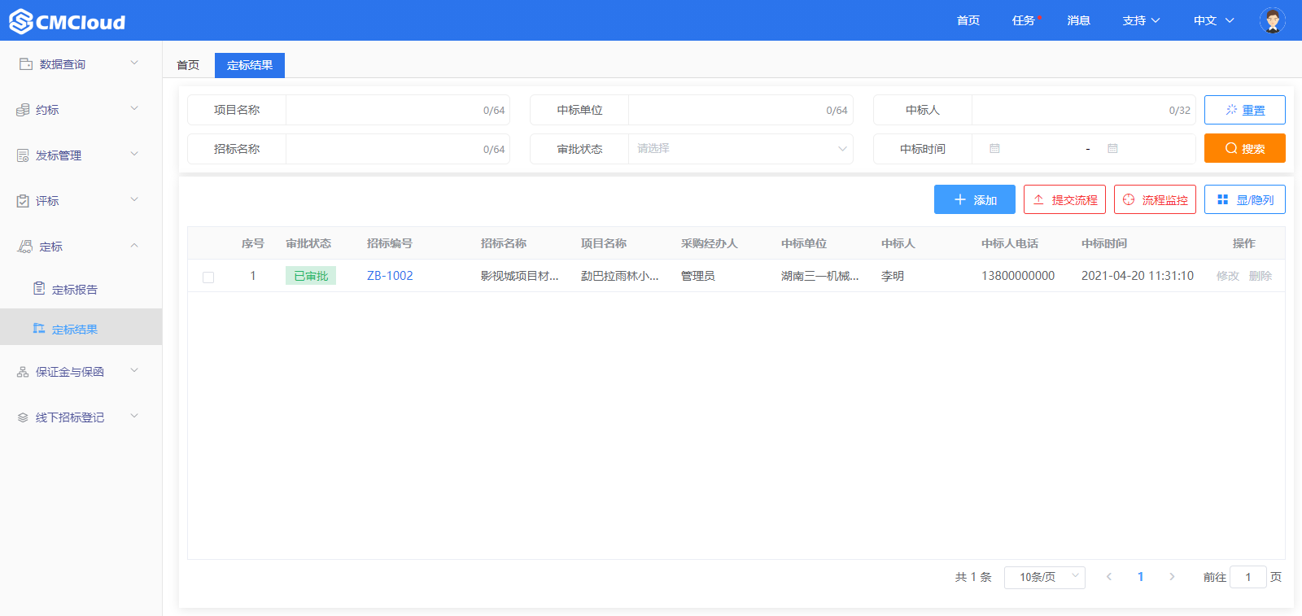This screenshot has height=616, width=1302.
Task: Click the start date calendar icon
Action: pos(994,149)
